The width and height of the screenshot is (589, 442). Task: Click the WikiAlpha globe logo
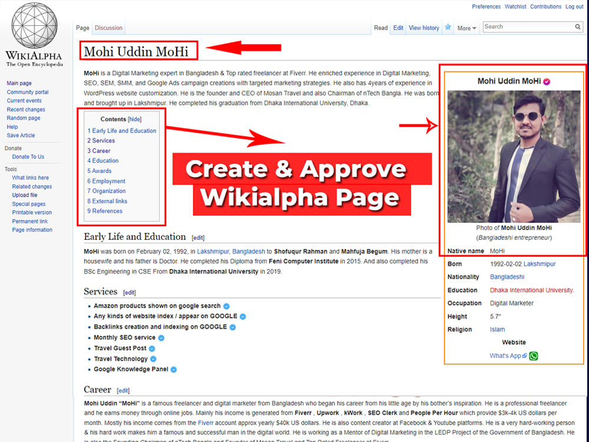coord(34,25)
